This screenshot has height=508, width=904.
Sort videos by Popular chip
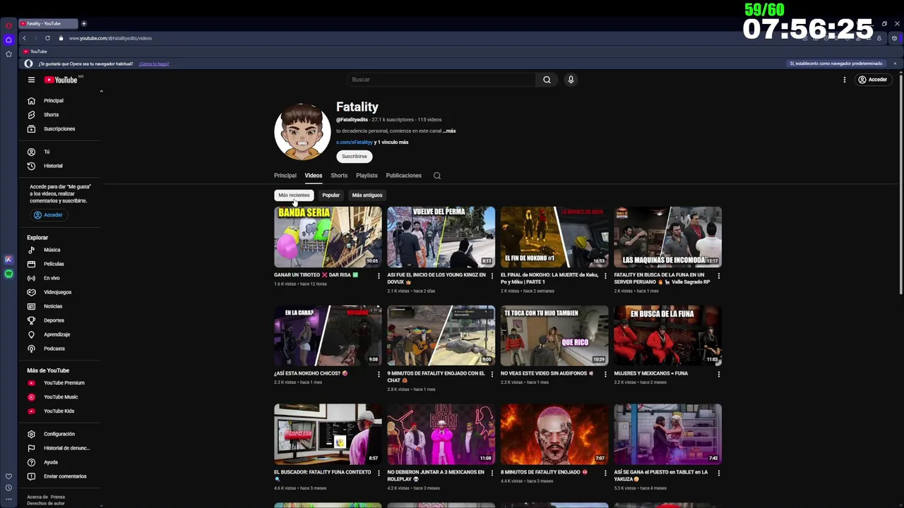[331, 195]
